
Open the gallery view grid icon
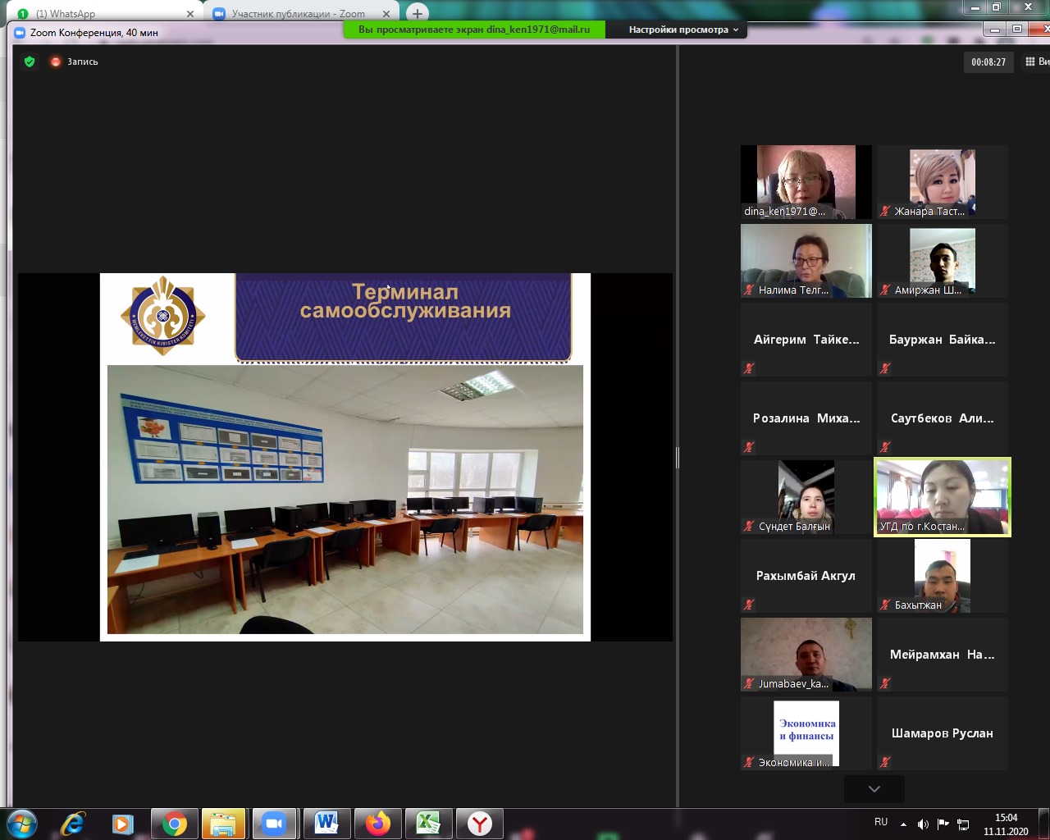pyautogui.click(x=1030, y=62)
